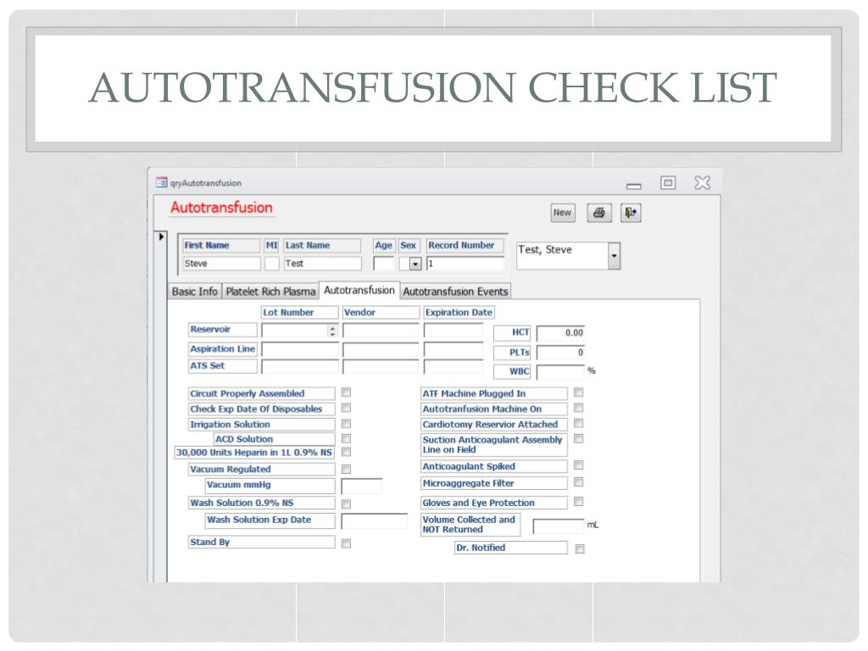Open the Basic Info tab

195,292
